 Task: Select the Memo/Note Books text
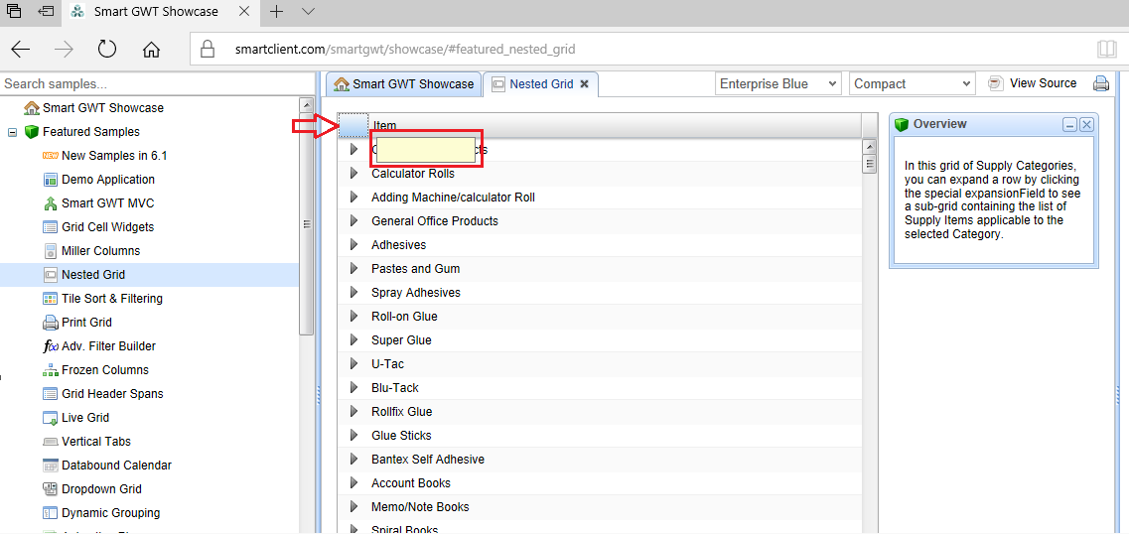tap(420, 506)
